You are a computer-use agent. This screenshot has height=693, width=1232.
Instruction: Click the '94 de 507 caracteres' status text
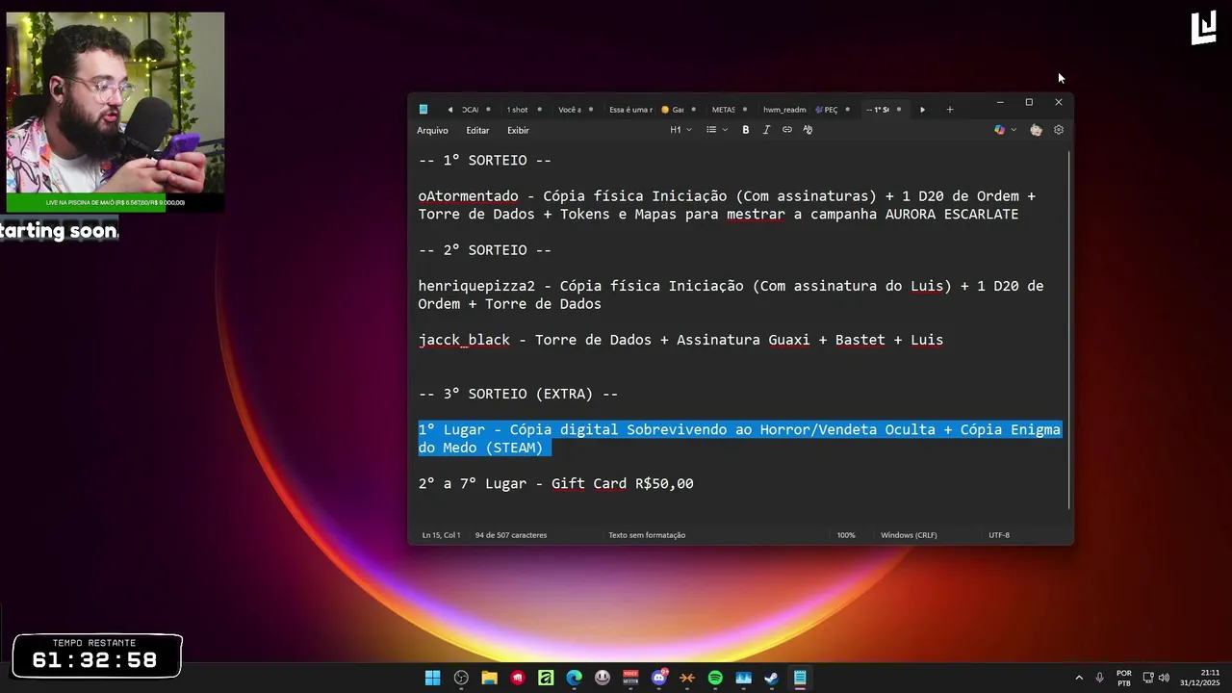pos(511,535)
